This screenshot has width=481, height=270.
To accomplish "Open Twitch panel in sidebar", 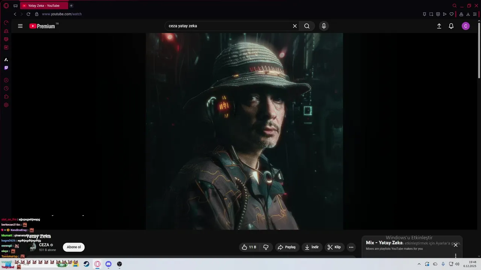I will click(6, 68).
